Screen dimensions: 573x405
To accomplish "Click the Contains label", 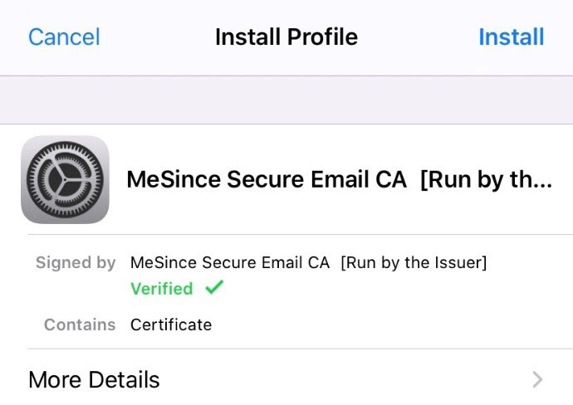I will [x=80, y=324].
